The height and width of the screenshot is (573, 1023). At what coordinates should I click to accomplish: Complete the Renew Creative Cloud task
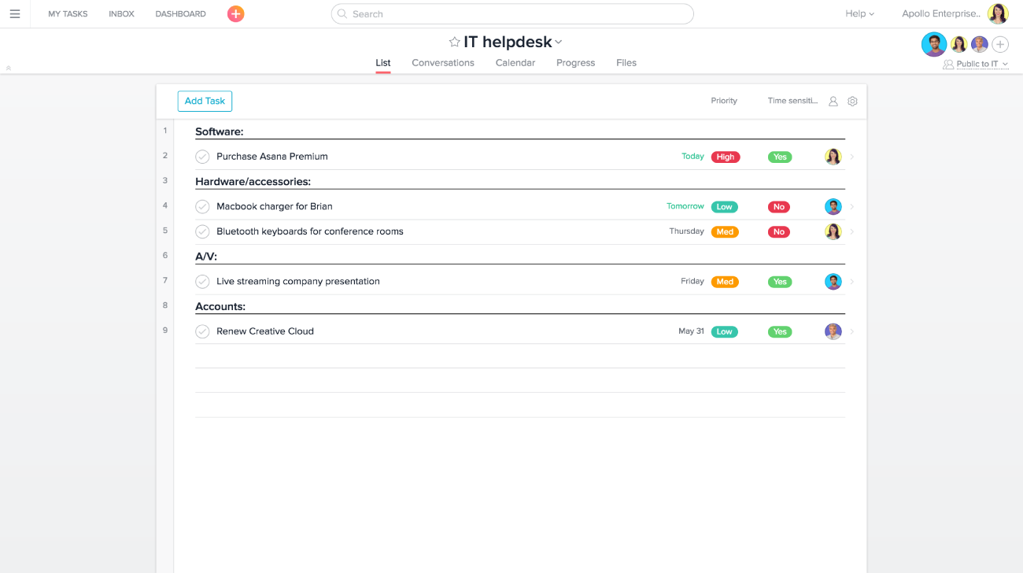(x=202, y=331)
